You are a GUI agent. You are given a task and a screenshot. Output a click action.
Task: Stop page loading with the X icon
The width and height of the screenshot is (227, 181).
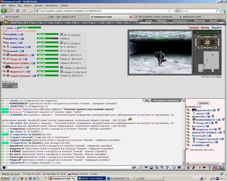point(24,11)
